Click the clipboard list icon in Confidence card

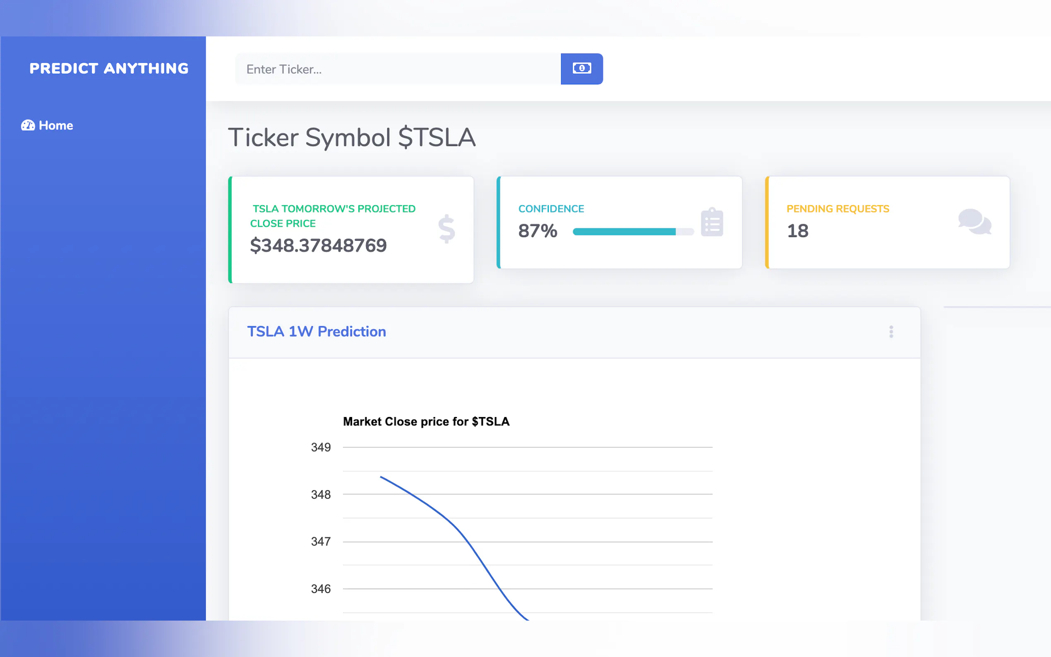(x=712, y=223)
